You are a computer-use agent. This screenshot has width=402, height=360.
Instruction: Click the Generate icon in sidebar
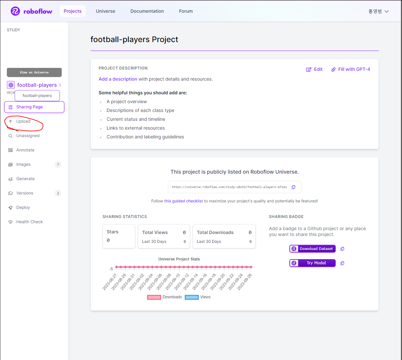(10, 179)
